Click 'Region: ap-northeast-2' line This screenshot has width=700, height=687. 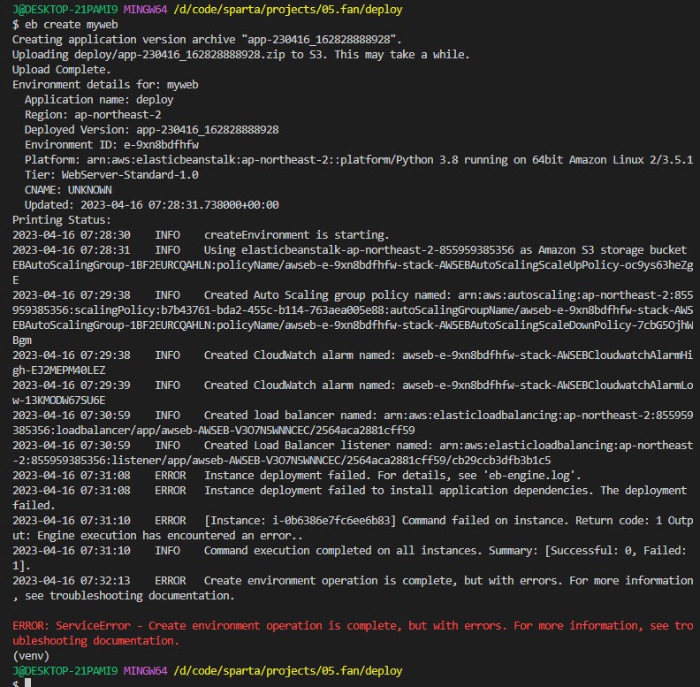[x=93, y=115]
